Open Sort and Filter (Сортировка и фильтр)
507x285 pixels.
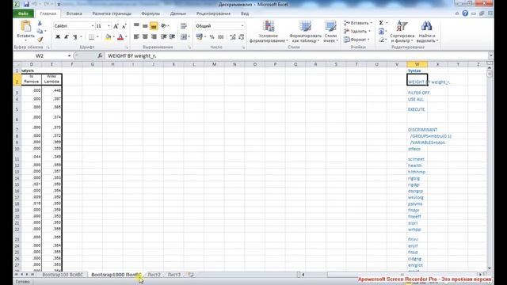[402, 32]
